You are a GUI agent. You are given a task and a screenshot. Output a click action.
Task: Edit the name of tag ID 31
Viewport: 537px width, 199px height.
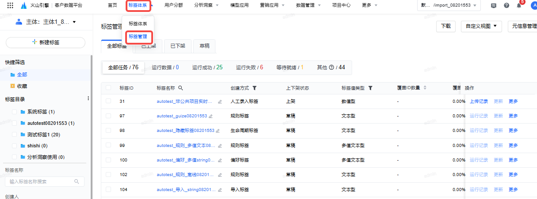(x=220, y=101)
